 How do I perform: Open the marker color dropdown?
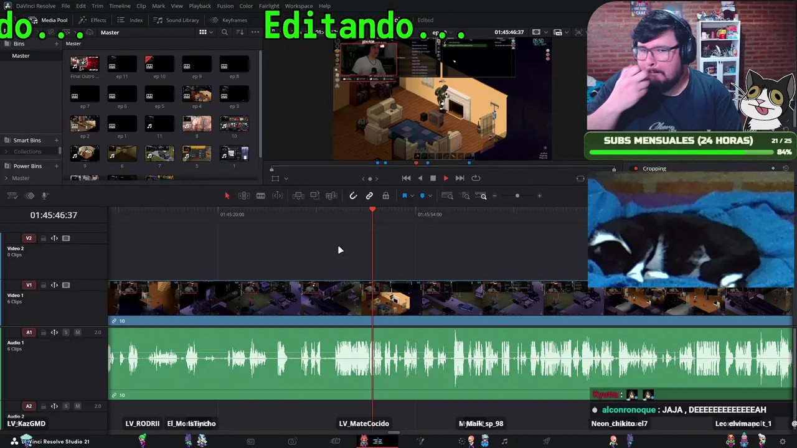point(429,196)
